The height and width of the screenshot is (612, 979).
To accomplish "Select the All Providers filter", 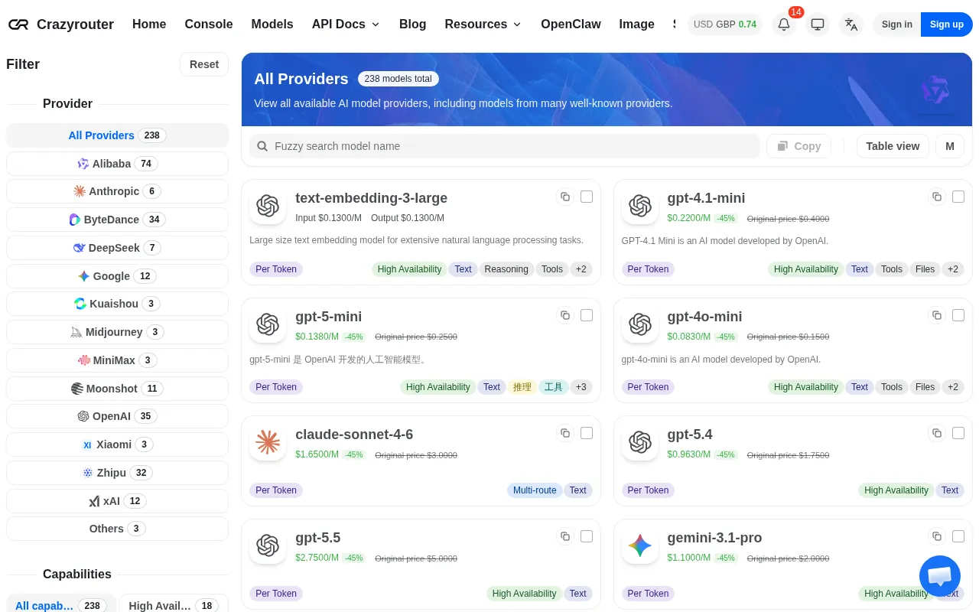I will [117, 135].
